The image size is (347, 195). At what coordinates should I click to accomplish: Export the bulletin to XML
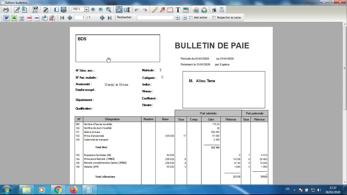click(x=37, y=18)
